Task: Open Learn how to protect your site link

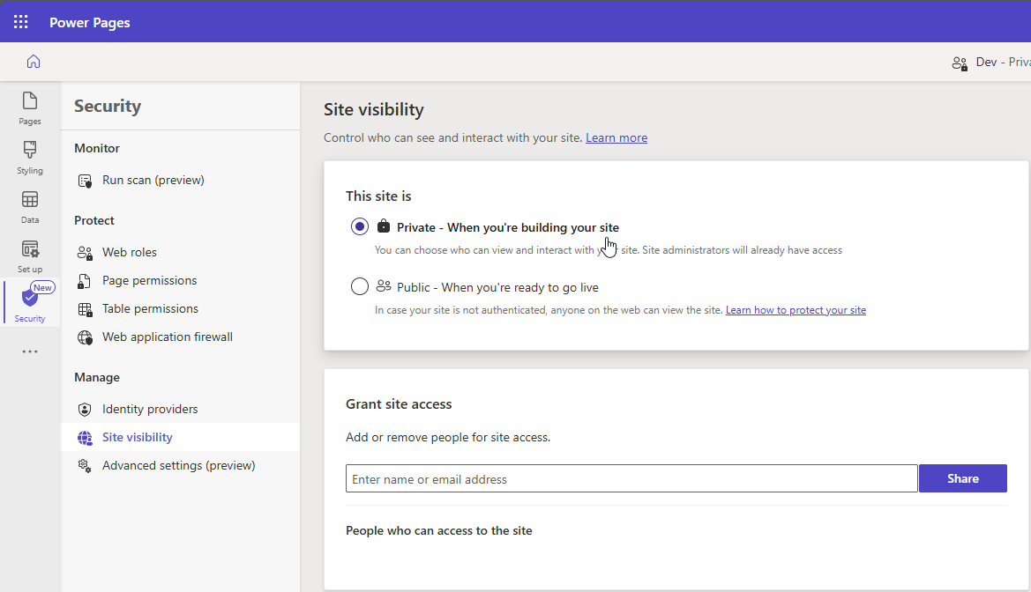Action: (x=796, y=310)
